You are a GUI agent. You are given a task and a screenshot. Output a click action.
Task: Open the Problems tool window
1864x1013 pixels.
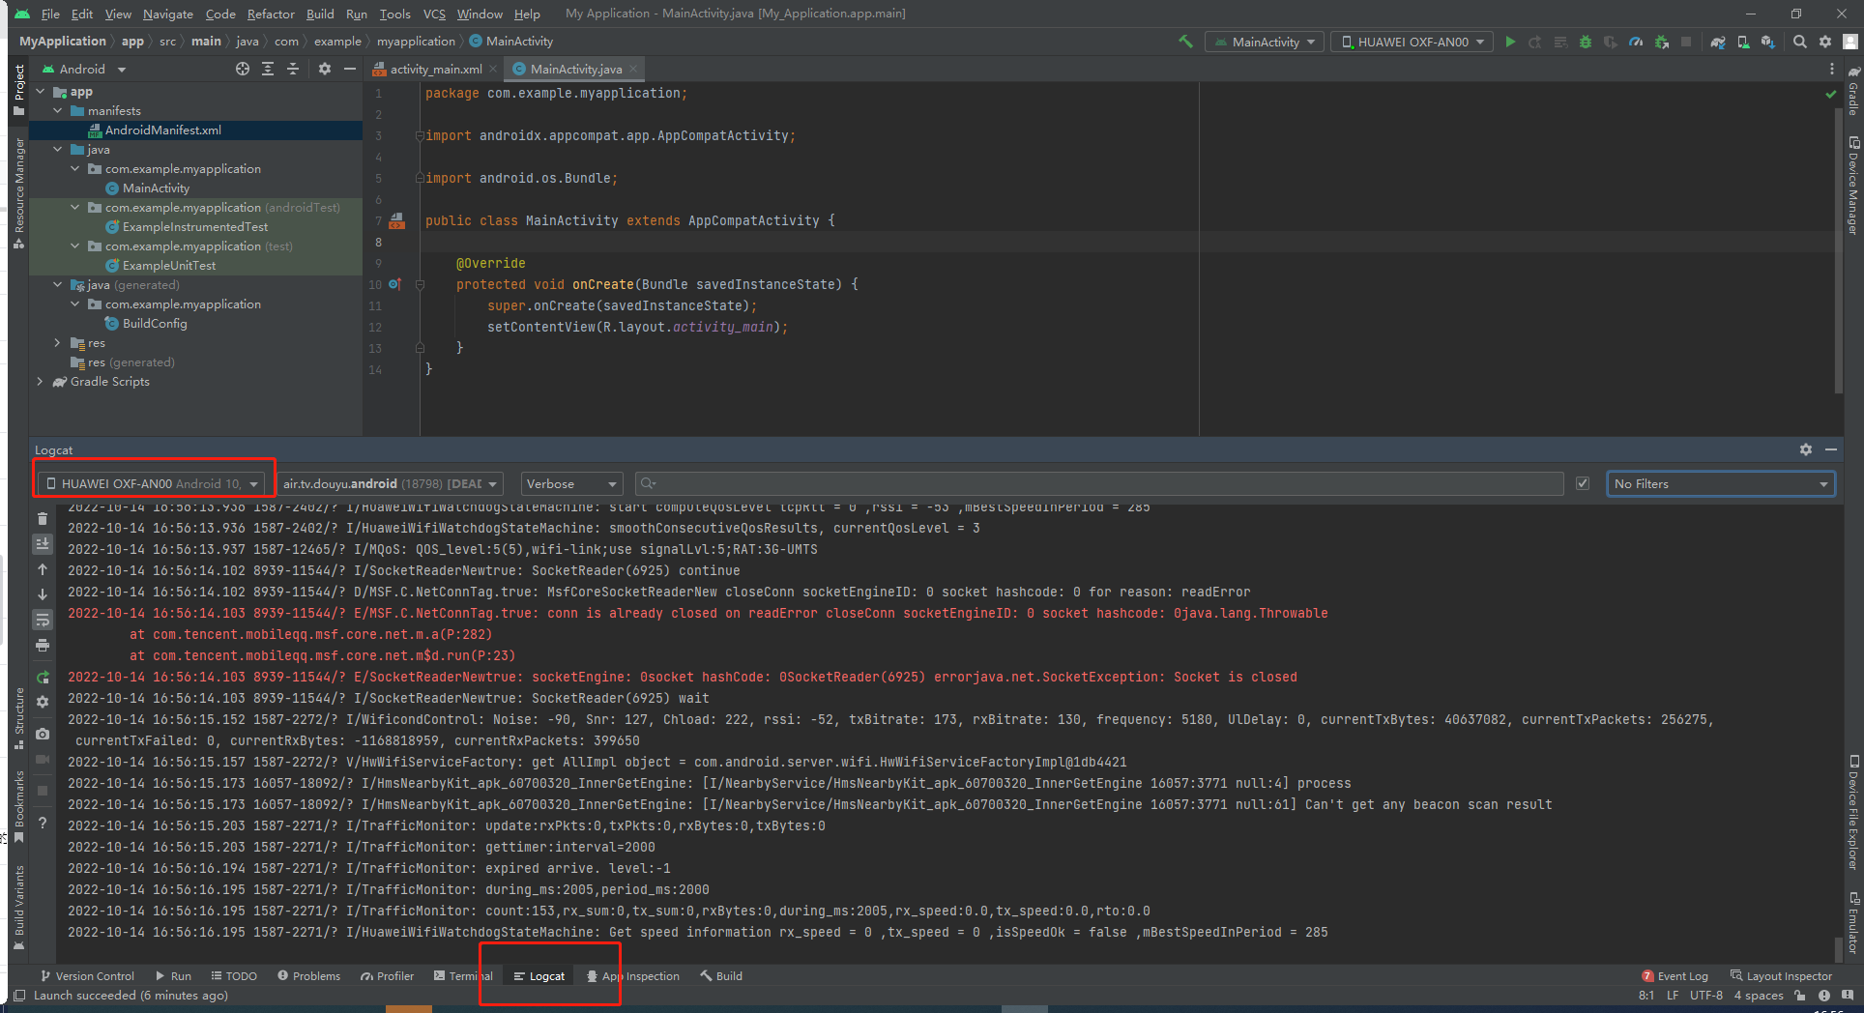308,976
